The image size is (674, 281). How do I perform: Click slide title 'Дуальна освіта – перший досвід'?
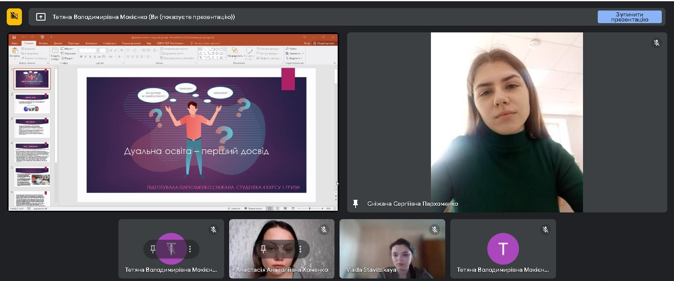click(x=196, y=151)
